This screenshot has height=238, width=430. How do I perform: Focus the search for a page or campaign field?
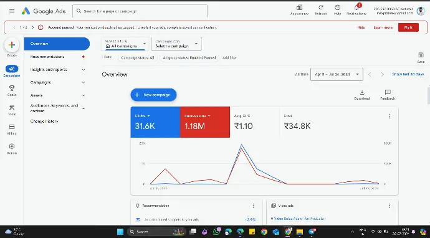coord(140,11)
